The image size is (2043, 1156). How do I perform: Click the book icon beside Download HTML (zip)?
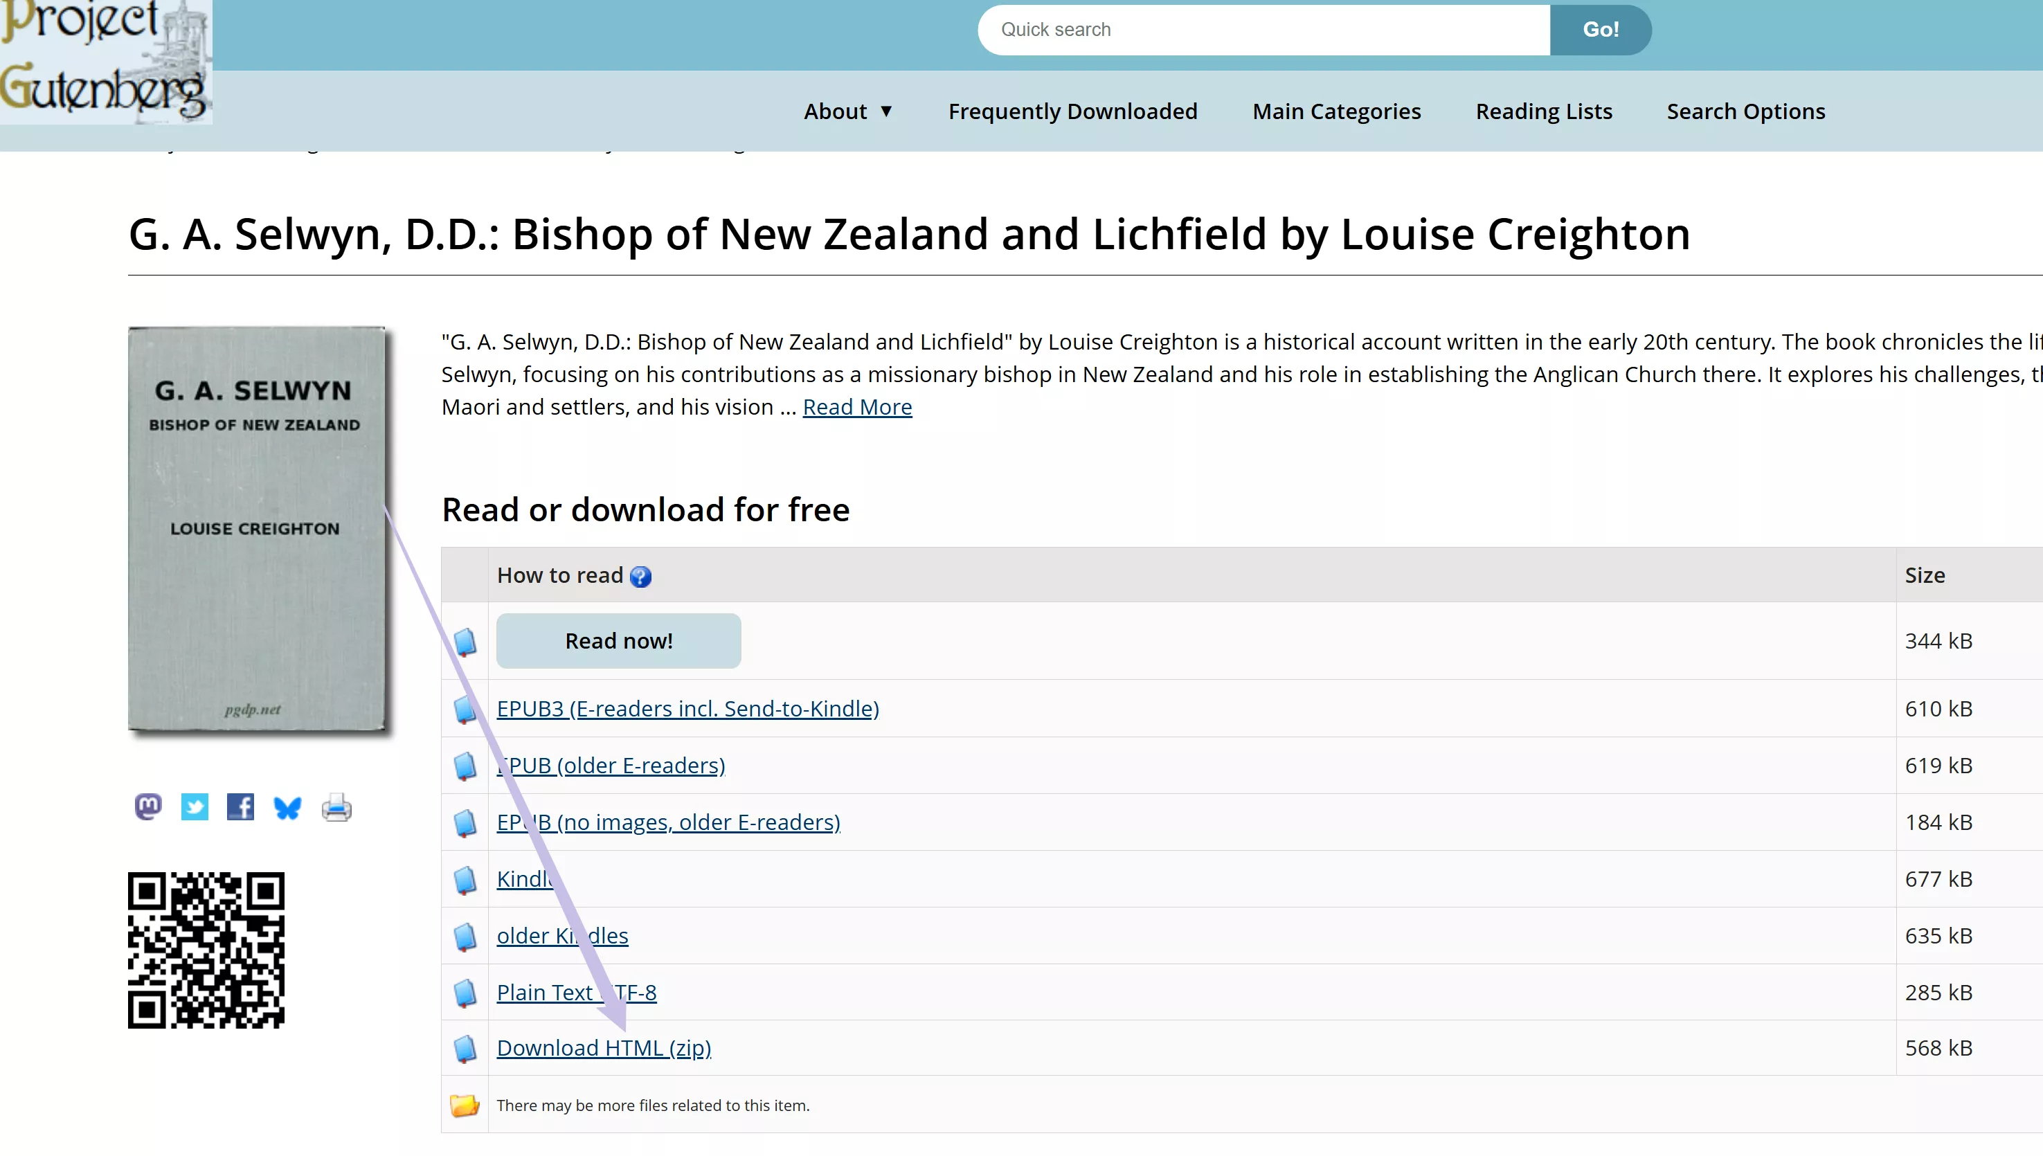(465, 1048)
